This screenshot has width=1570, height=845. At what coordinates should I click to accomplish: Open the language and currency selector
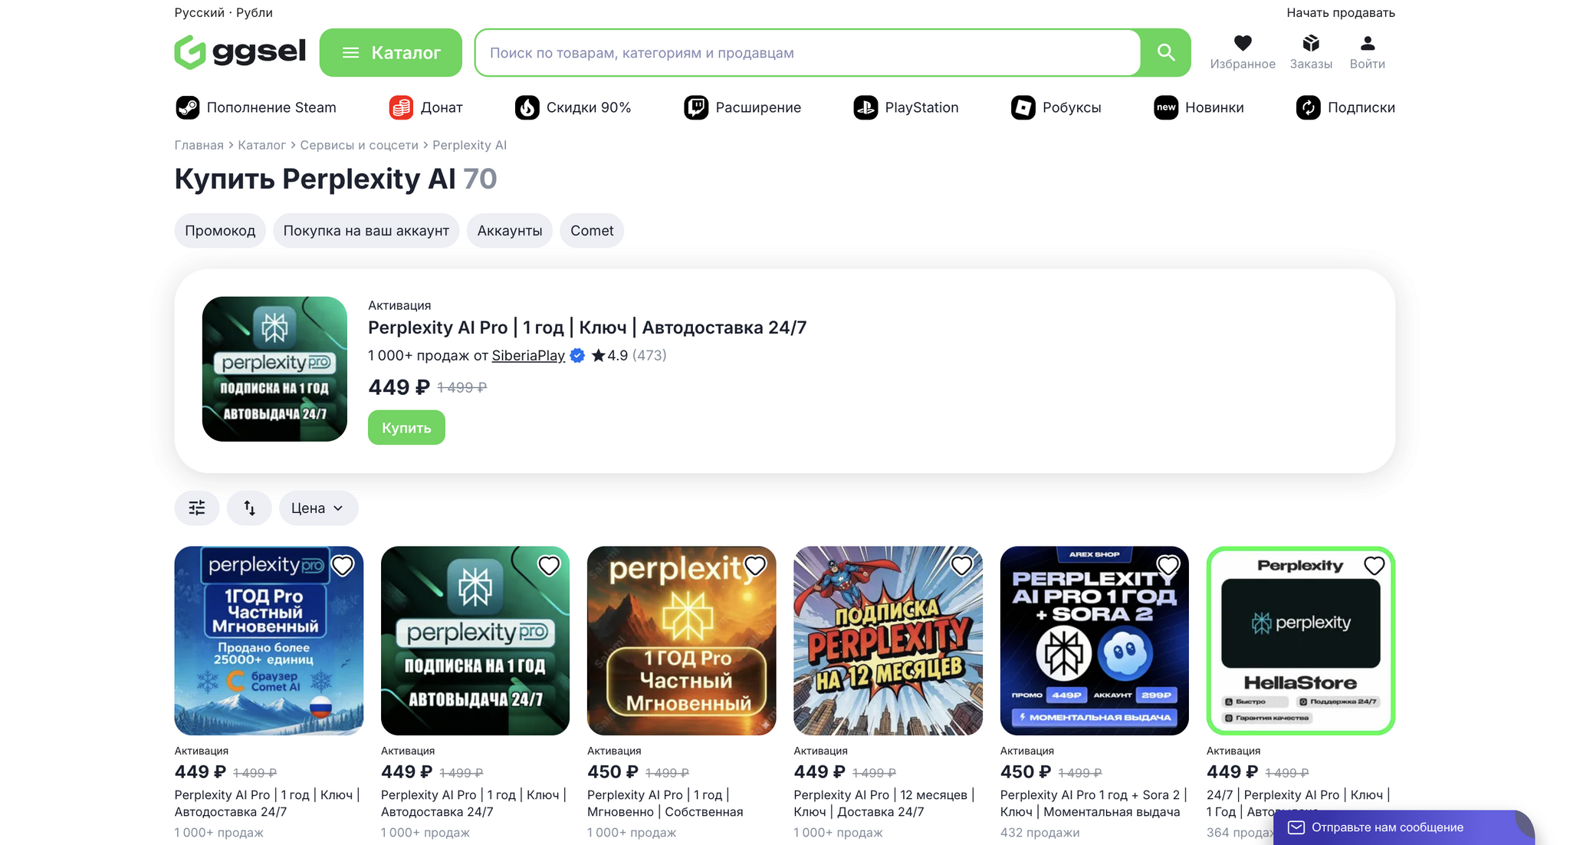[223, 12]
